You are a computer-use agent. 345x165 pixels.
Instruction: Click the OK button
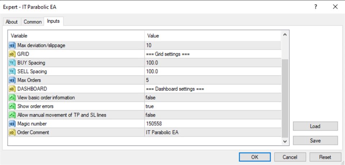coord(255,157)
